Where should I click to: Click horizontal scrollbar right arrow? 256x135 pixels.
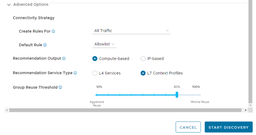[246, 110]
